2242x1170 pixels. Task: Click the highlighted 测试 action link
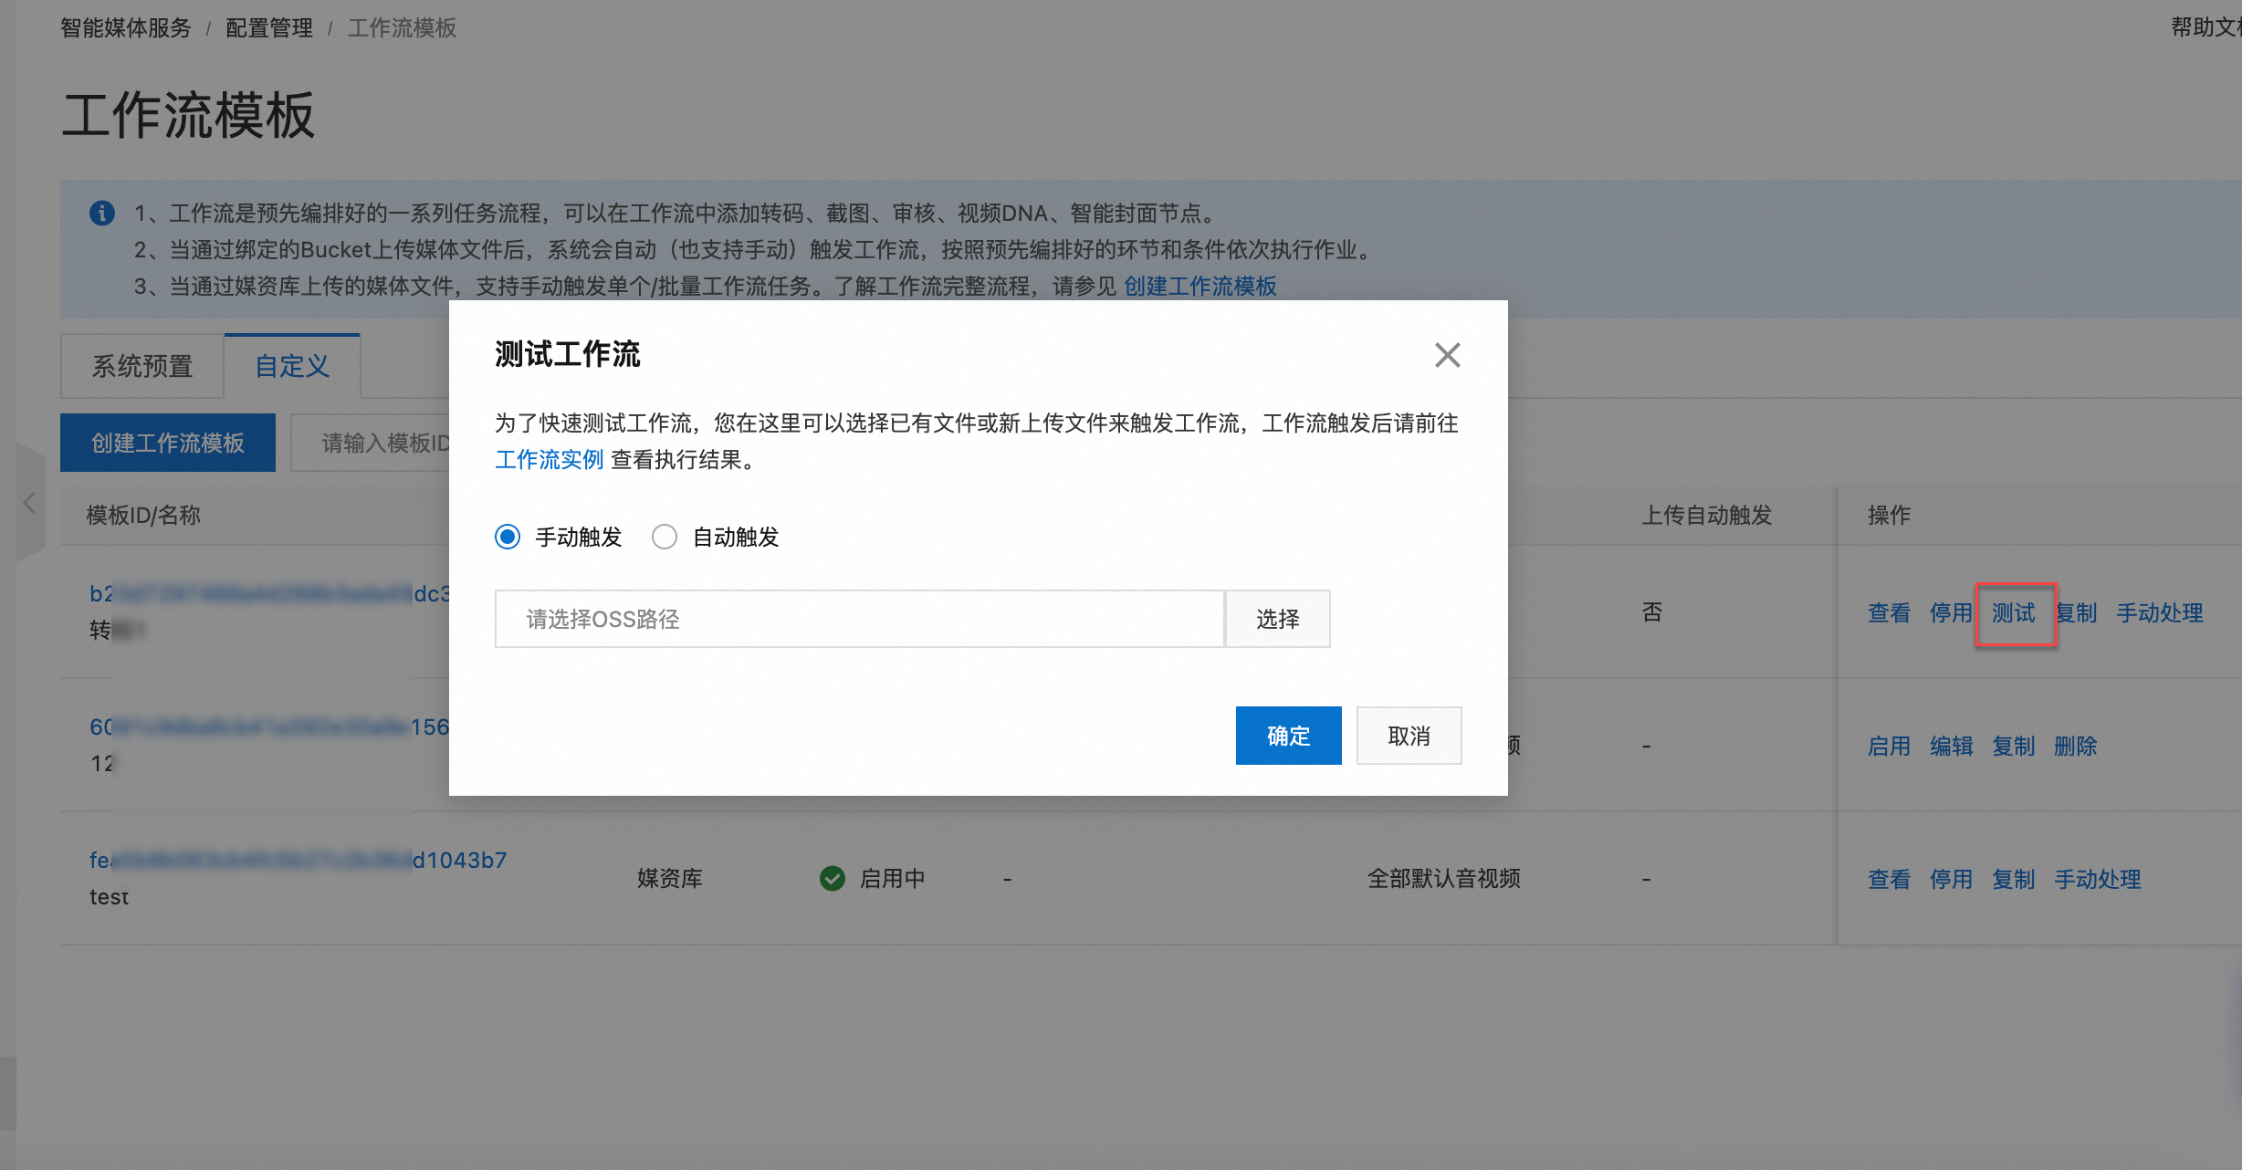click(2014, 612)
